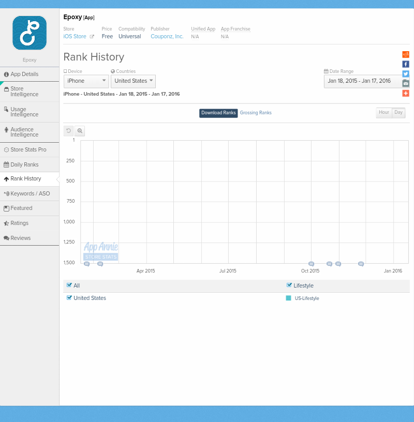Open the date range picker field
The height and width of the screenshot is (422, 414).
366,81
